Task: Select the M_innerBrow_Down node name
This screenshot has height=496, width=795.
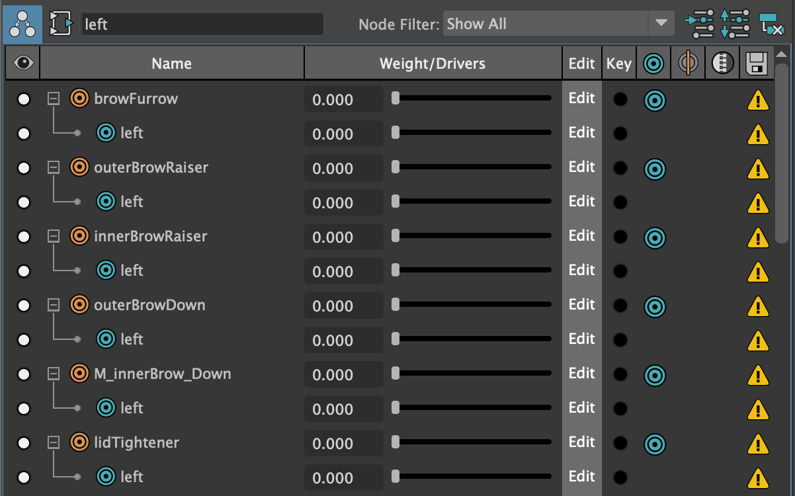Action: click(163, 374)
